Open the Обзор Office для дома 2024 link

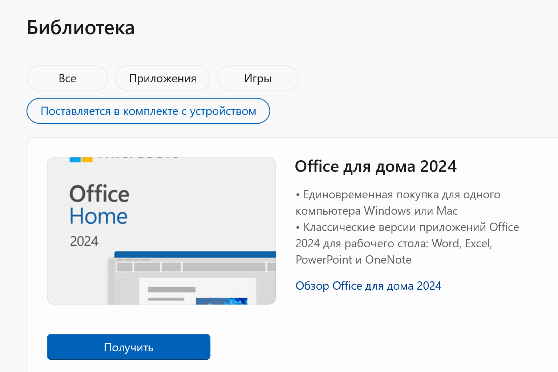click(x=368, y=286)
